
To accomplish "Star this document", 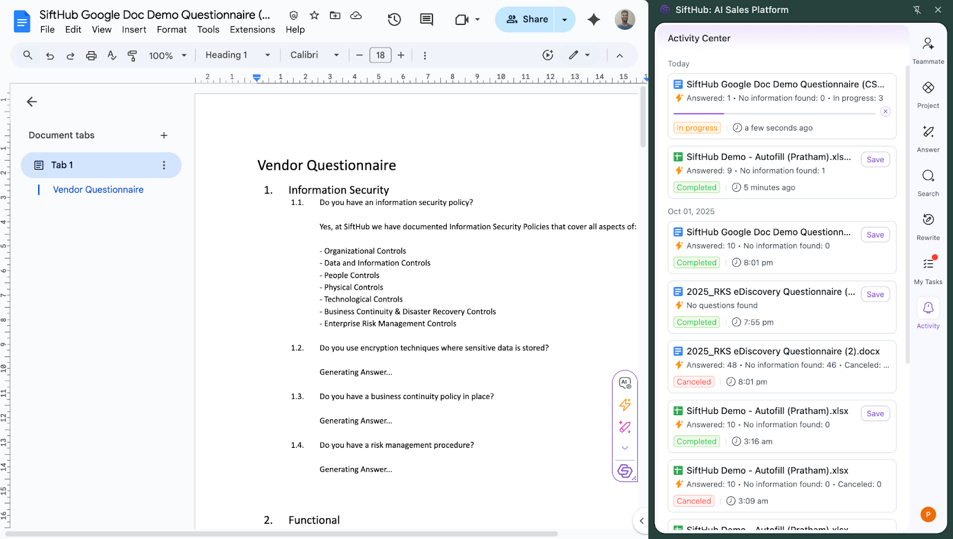I will point(314,15).
